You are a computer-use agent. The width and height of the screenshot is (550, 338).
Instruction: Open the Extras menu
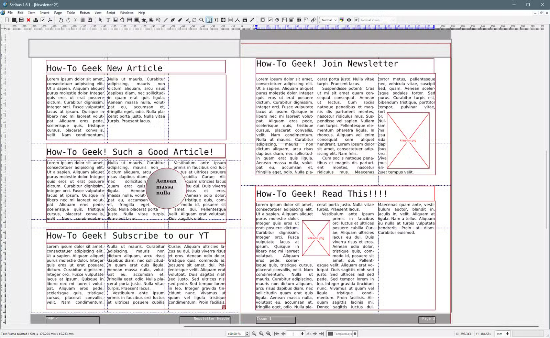(85, 13)
